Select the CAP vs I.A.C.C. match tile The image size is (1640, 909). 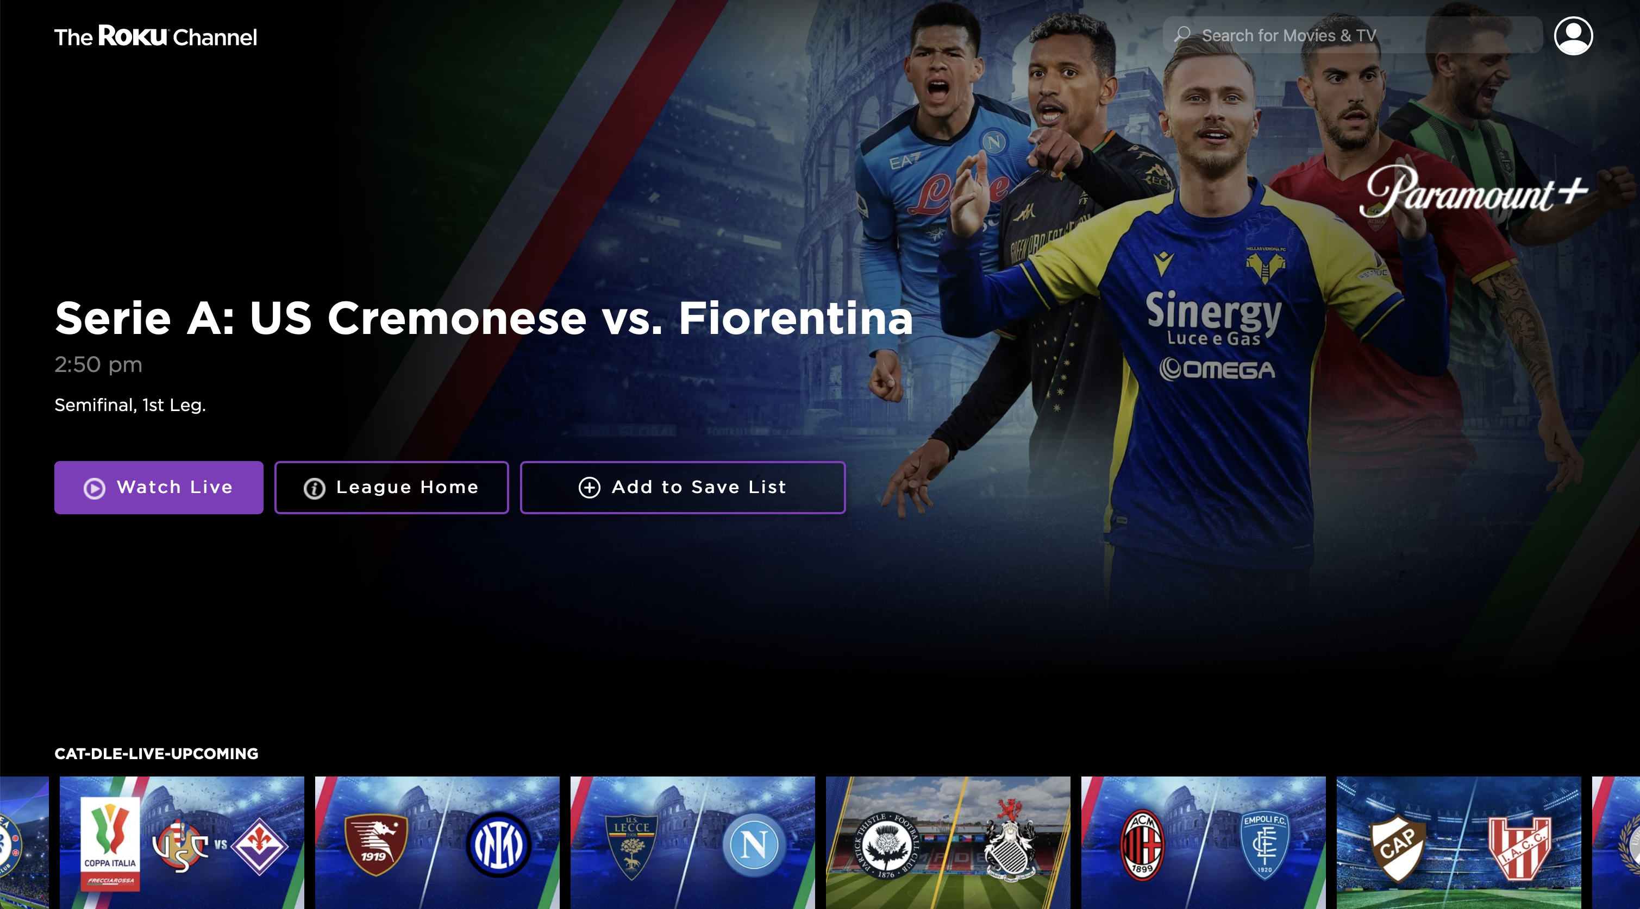[1458, 842]
